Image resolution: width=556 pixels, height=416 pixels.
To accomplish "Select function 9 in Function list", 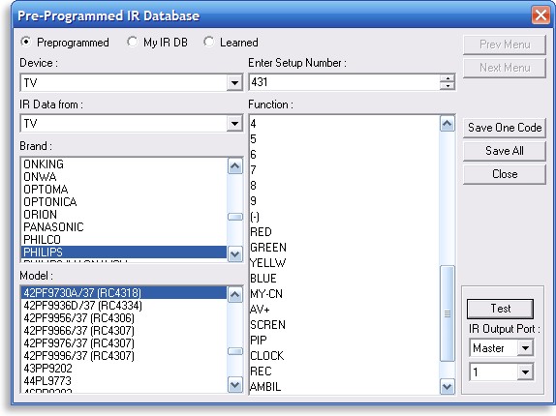I will click(x=344, y=201).
